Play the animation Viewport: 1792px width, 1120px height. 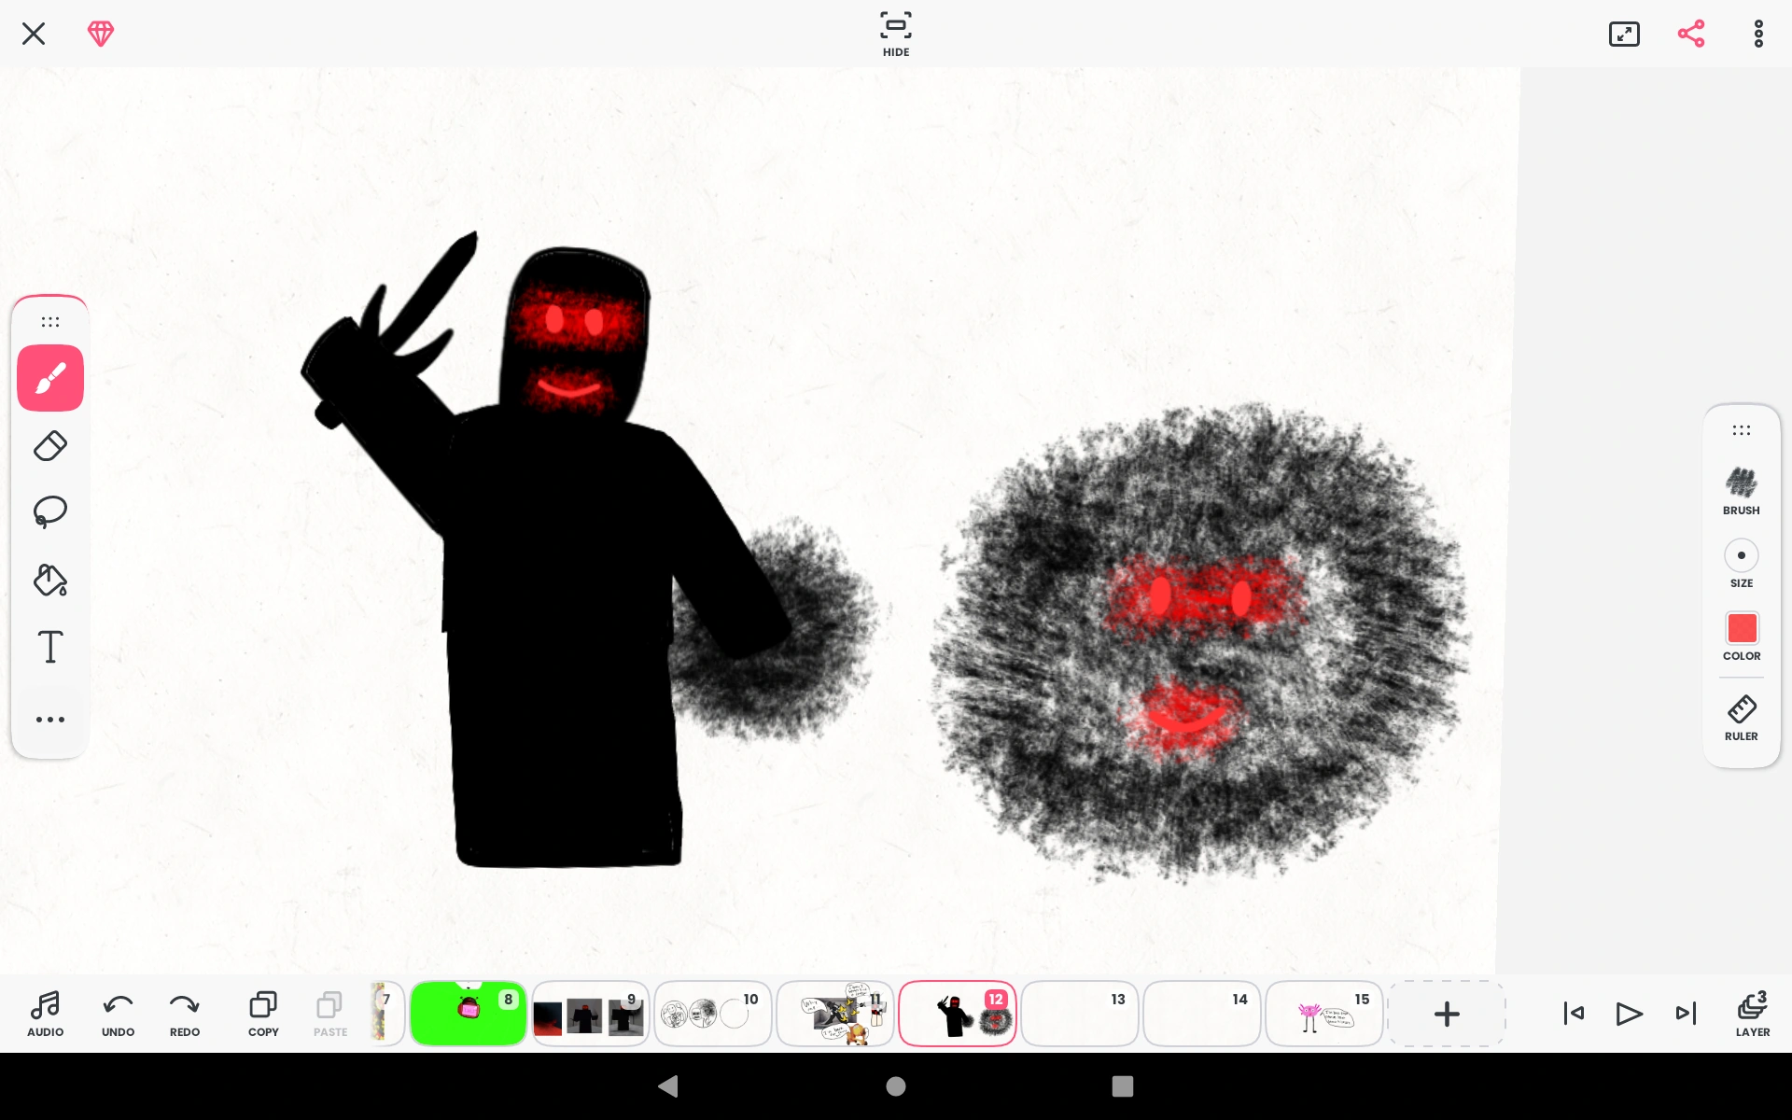click(x=1629, y=1014)
